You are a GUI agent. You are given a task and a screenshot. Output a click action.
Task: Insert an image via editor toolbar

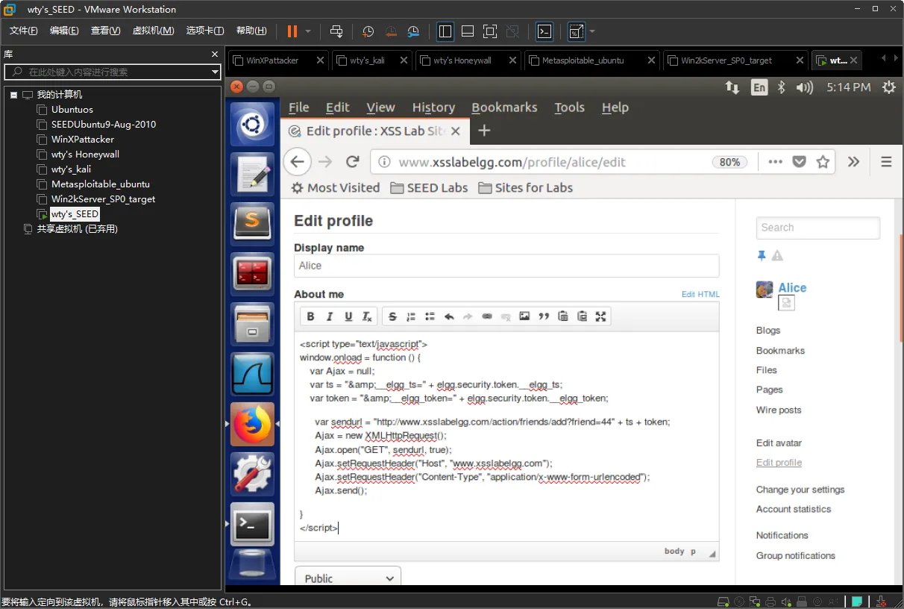524,316
